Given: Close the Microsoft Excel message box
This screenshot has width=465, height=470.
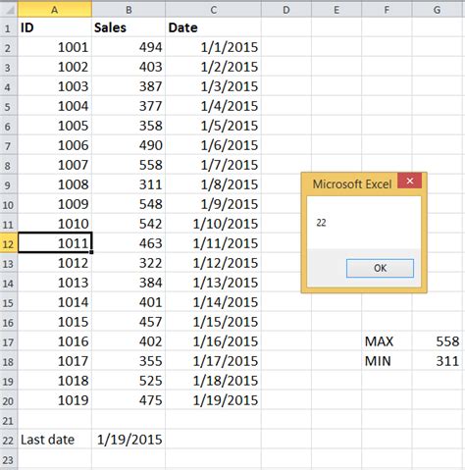Looking at the screenshot, I should [410, 181].
